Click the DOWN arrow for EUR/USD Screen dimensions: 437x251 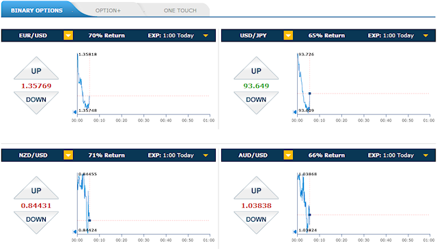36,102
